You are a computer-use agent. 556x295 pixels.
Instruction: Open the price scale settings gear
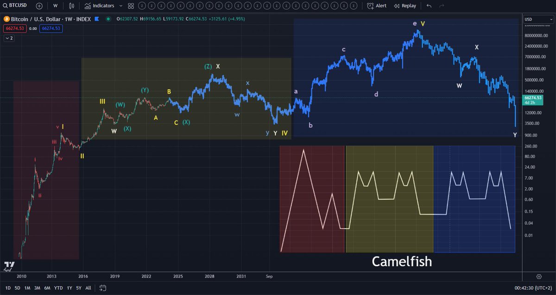538,276
